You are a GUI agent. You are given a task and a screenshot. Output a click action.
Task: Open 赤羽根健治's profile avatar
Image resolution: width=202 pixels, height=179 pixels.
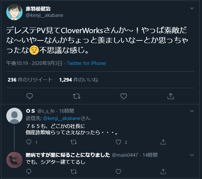pos(15,12)
